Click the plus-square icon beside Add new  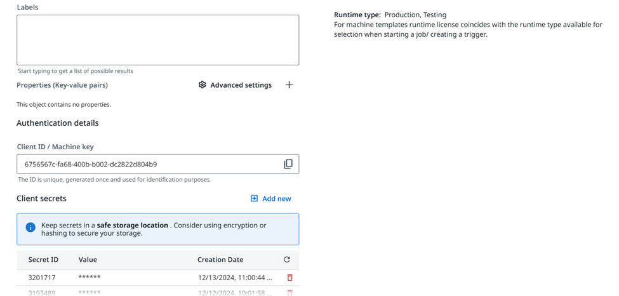(254, 199)
